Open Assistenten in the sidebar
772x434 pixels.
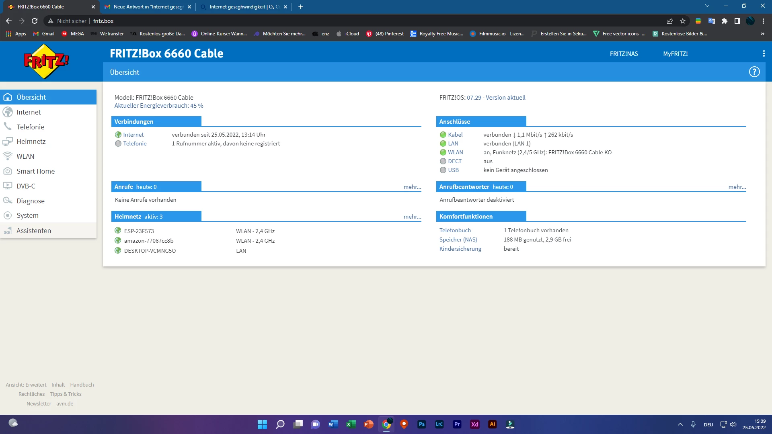click(34, 231)
